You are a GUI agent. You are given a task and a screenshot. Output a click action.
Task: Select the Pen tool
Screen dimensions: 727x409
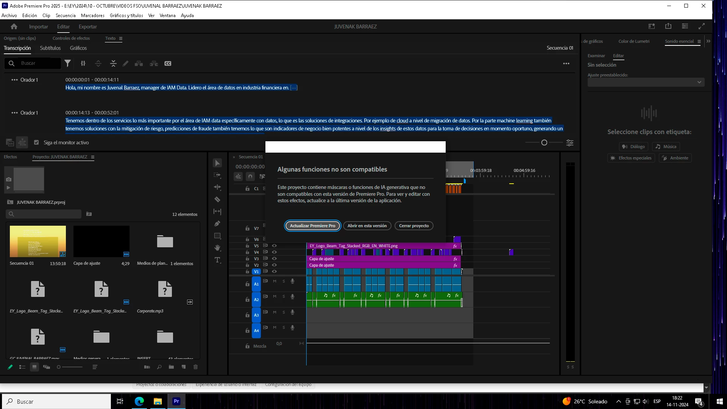217,224
